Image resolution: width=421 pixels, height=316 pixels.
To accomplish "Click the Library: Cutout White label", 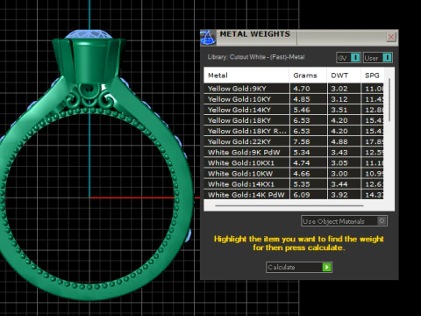I will [256, 57].
